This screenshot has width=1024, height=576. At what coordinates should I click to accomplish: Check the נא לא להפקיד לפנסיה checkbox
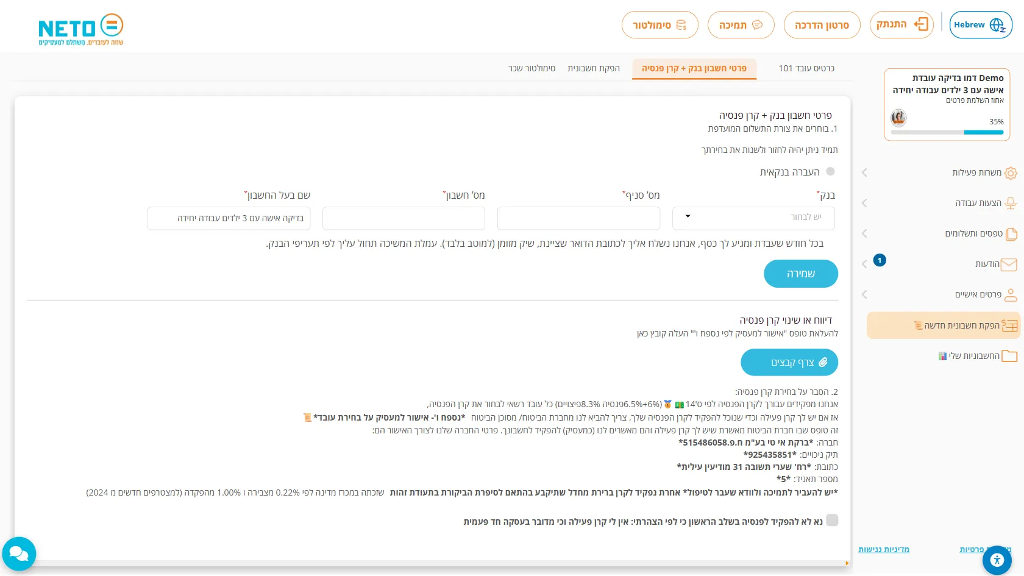(832, 520)
